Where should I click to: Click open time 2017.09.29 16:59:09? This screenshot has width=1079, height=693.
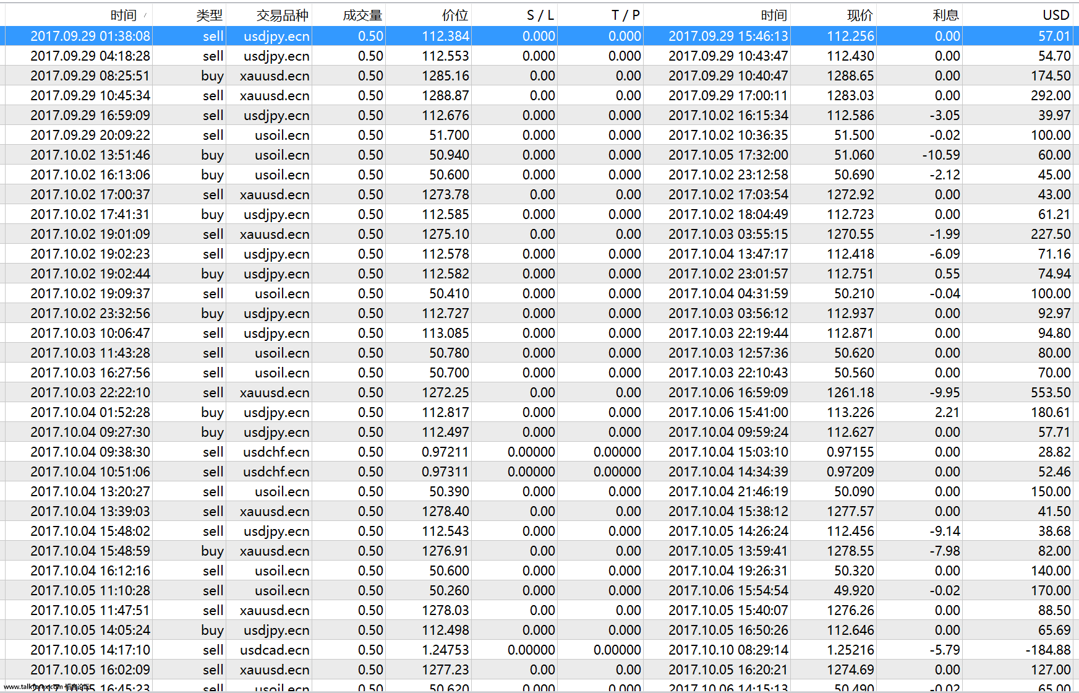pyautogui.click(x=90, y=115)
